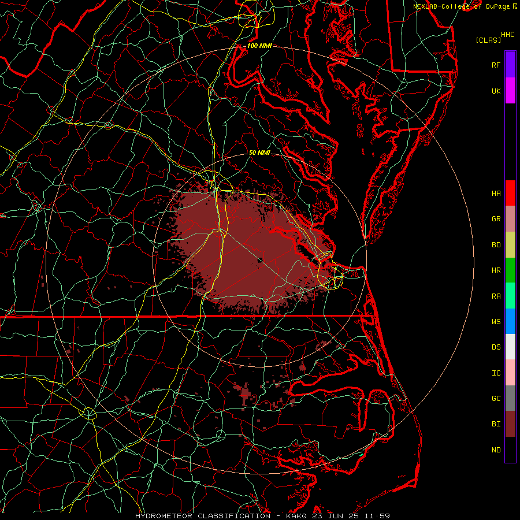
Task: Select the BI dark red legend swatch
Action: tap(510, 424)
